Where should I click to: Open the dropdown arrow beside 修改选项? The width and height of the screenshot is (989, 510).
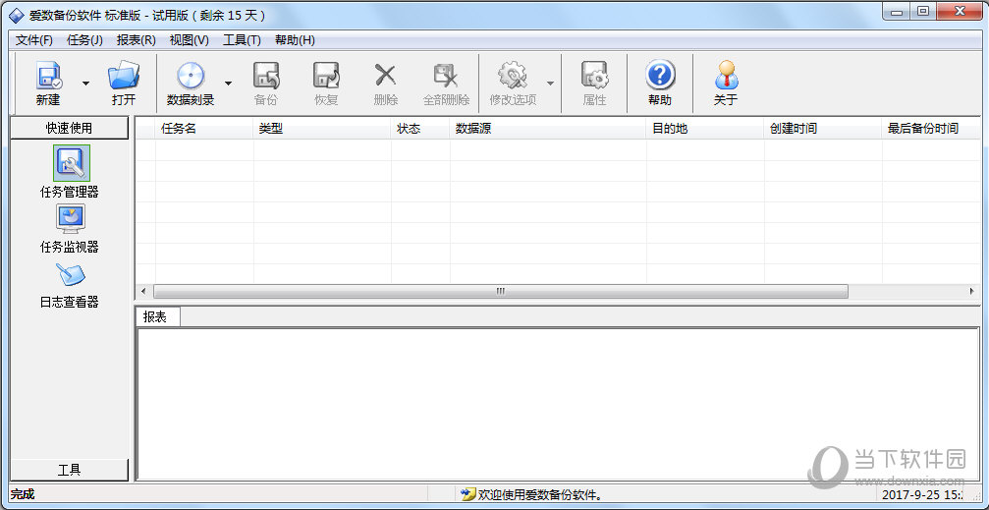tap(550, 84)
